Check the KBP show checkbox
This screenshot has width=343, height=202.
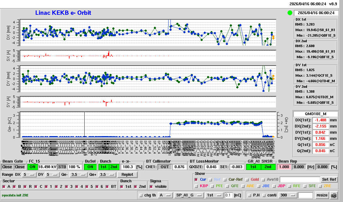pyautogui.click(x=196, y=186)
